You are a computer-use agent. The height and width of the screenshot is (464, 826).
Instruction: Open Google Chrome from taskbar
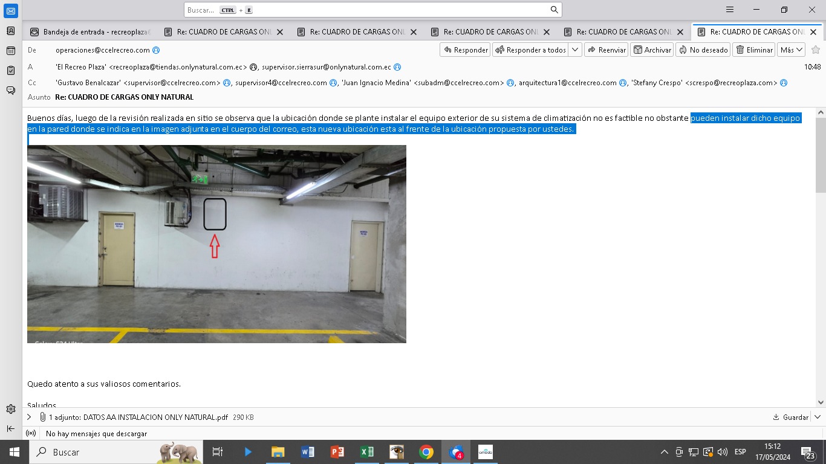point(426,452)
